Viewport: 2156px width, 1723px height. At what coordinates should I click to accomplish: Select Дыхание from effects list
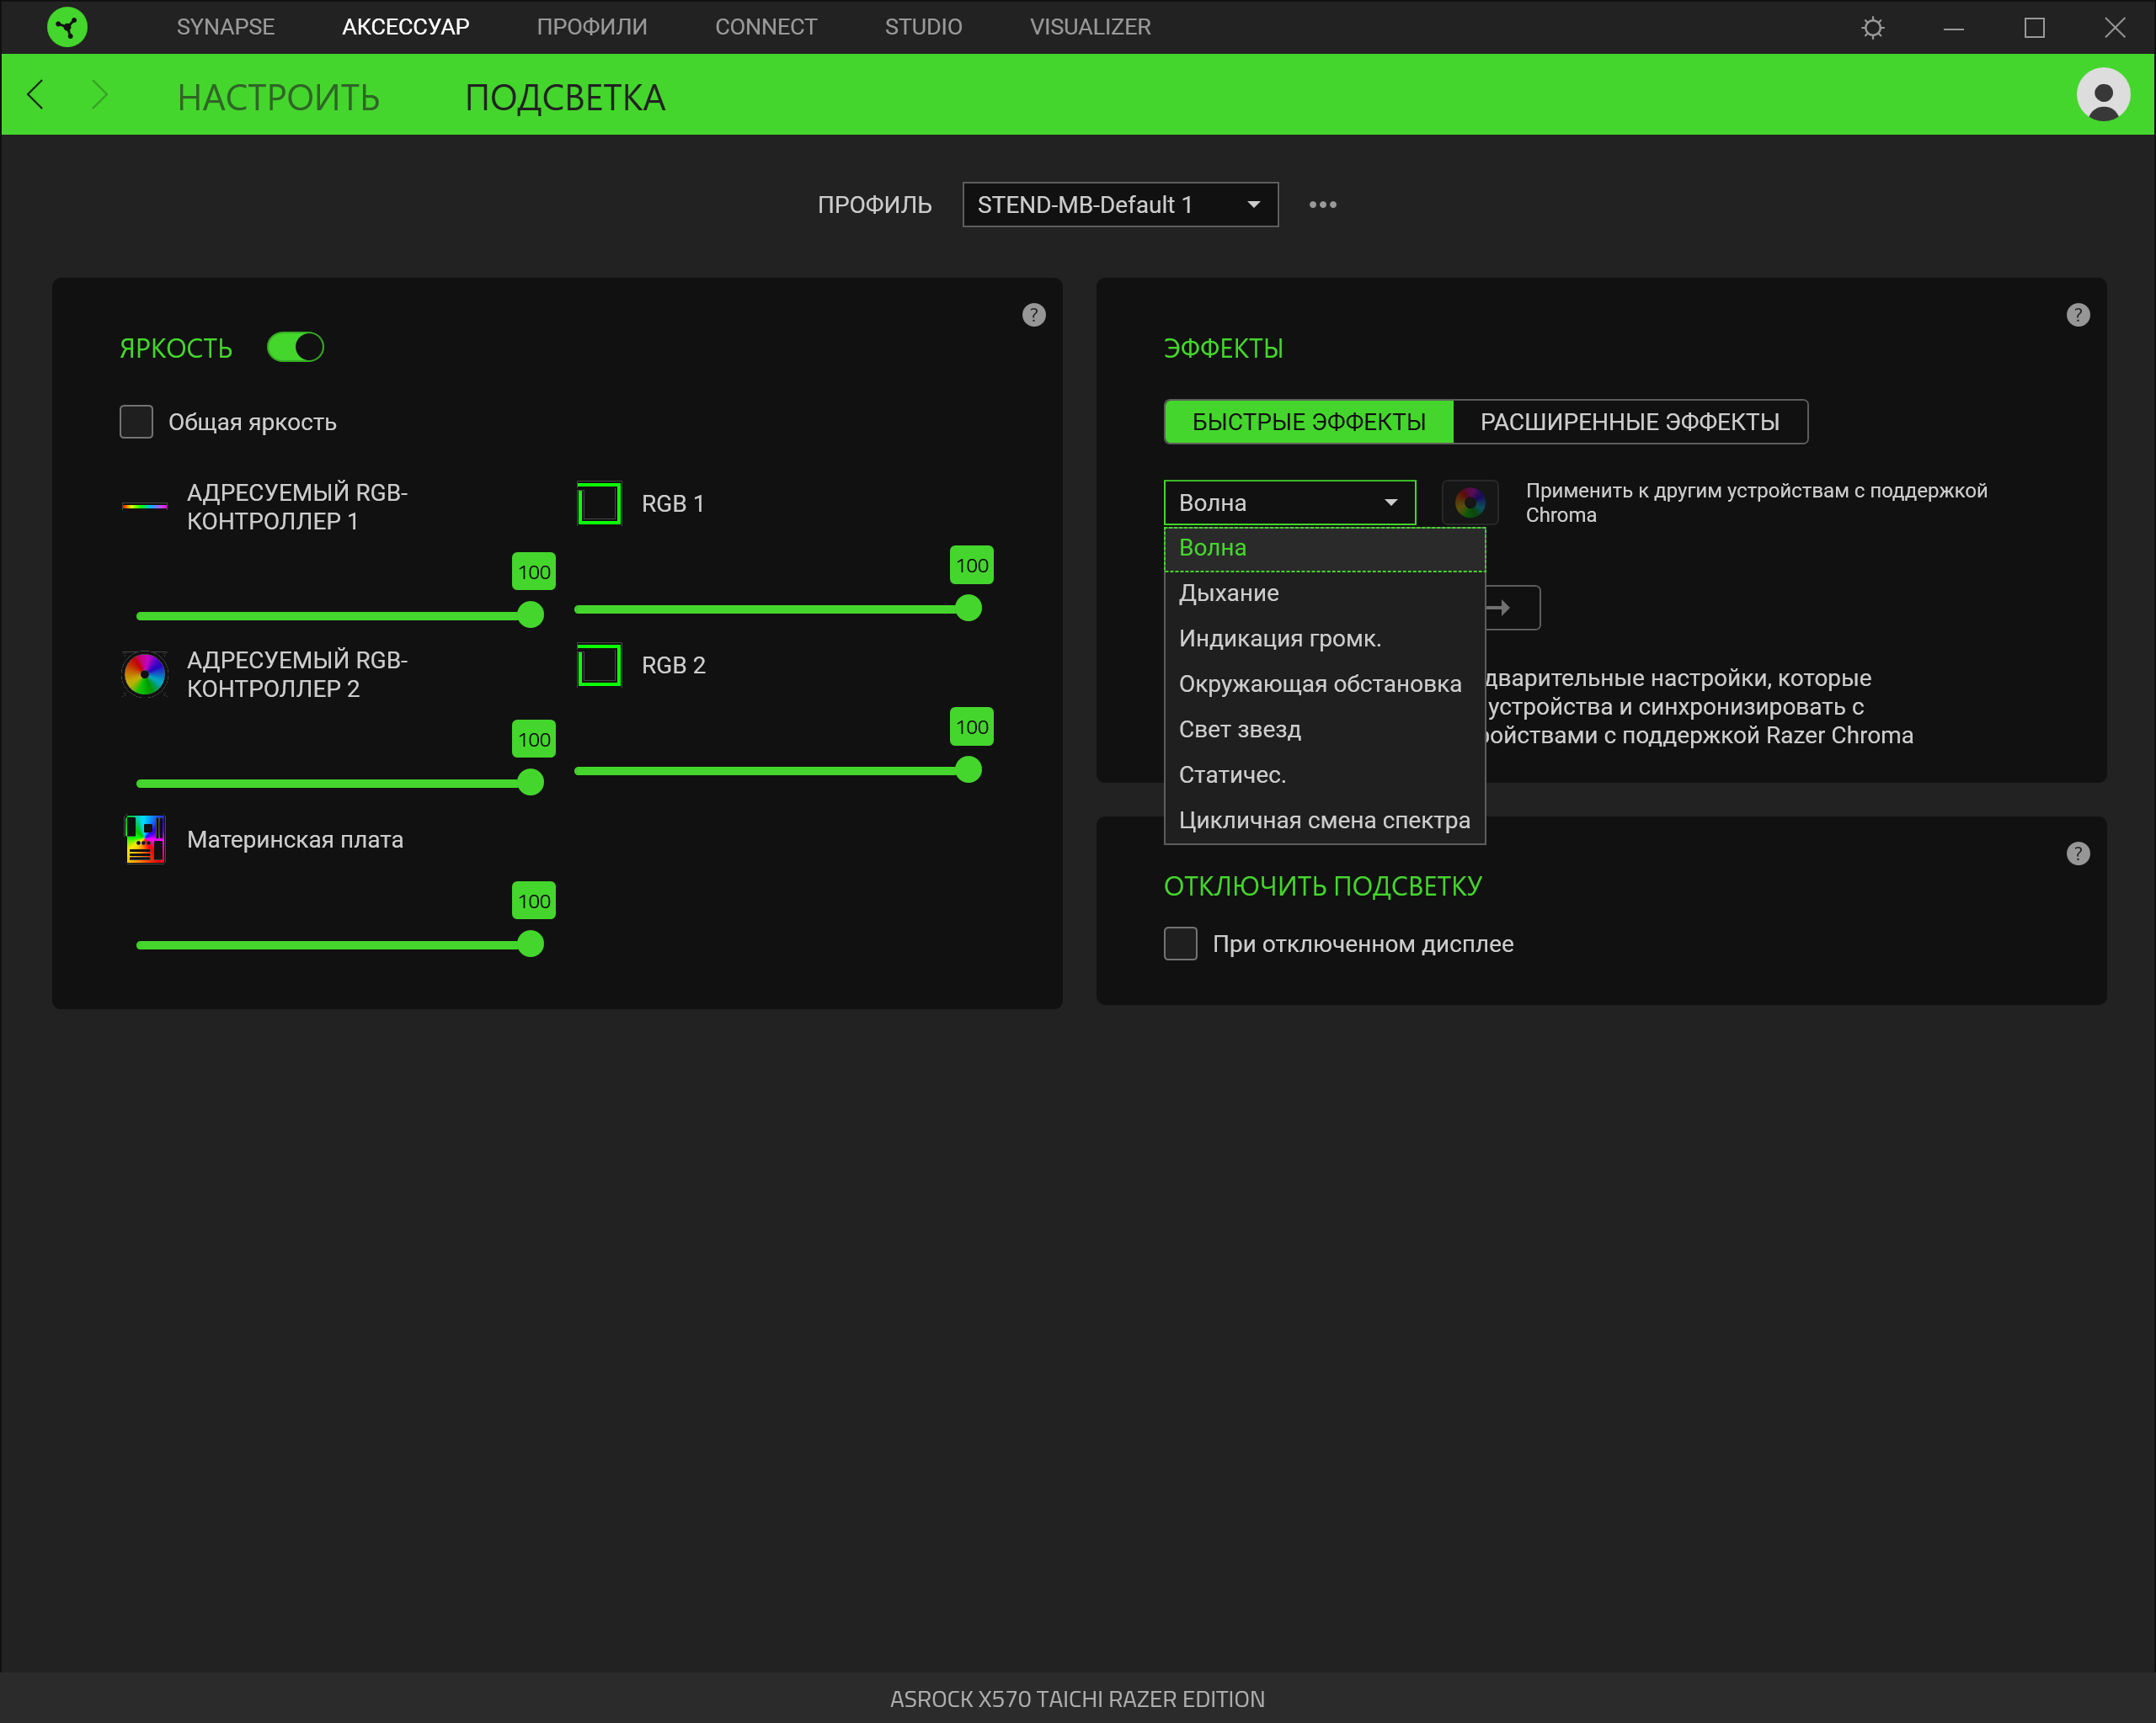(x=1228, y=593)
